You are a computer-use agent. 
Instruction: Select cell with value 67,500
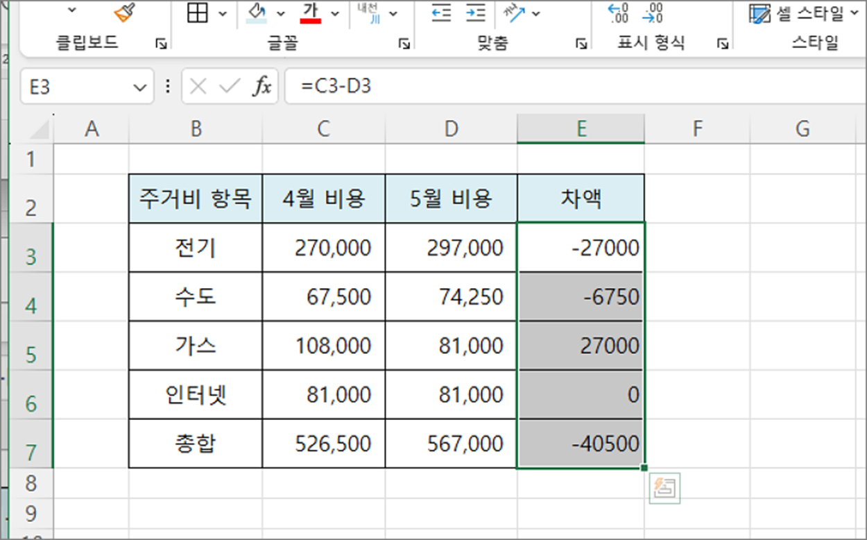pyautogui.click(x=324, y=297)
